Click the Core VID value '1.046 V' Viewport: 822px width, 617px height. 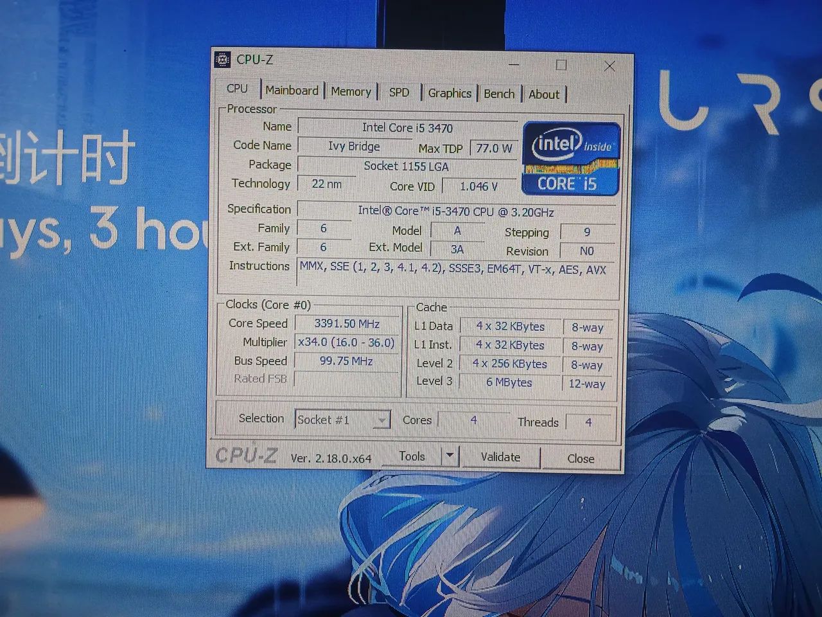pos(479,186)
